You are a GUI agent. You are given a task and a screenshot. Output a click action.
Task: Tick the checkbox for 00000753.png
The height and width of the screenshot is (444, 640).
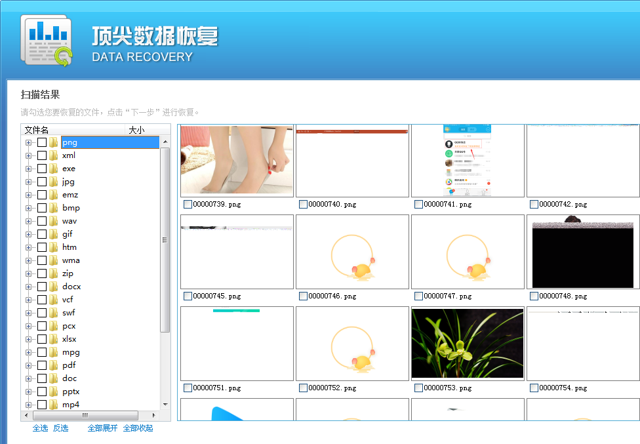point(418,388)
